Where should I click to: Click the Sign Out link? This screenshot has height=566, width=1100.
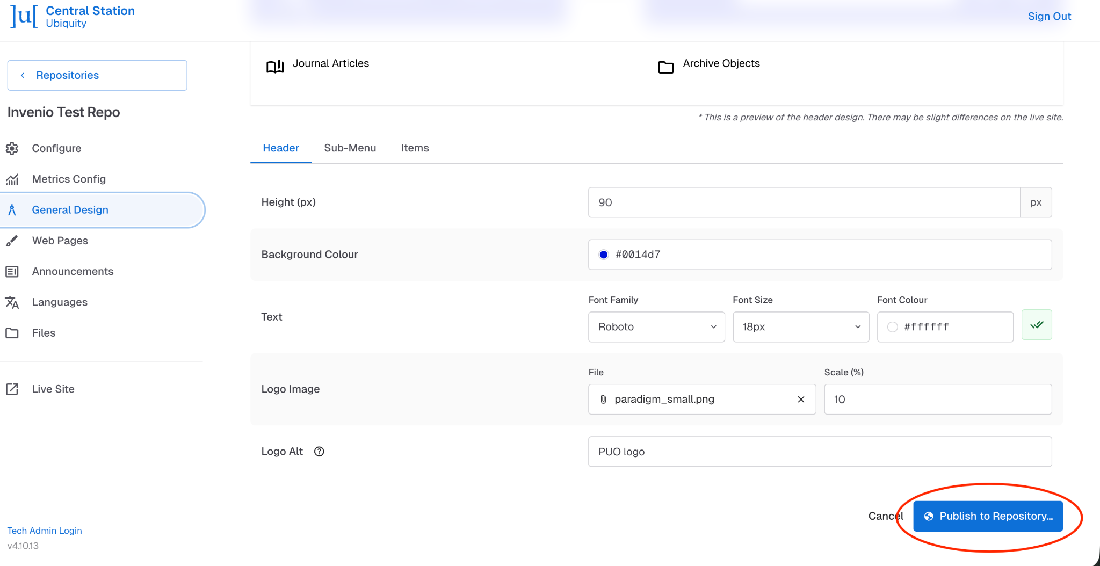(x=1049, y=17)
